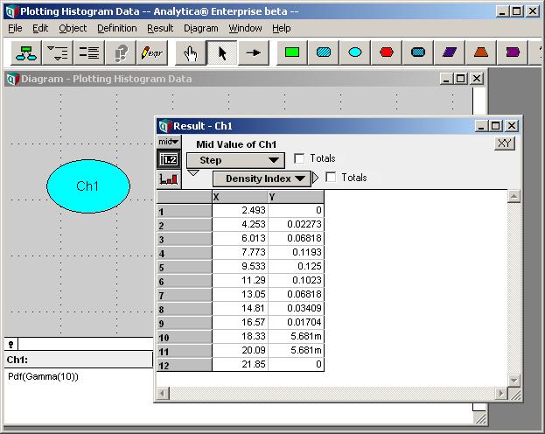The image size is (545, 434).
Task: Select the red hexagon objective node
Action: pos(387,52)
